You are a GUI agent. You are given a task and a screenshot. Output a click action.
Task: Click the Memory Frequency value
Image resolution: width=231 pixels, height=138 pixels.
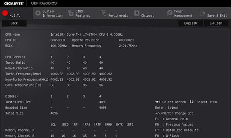click(128, 46)
